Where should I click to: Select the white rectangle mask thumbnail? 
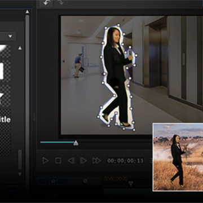5,71
